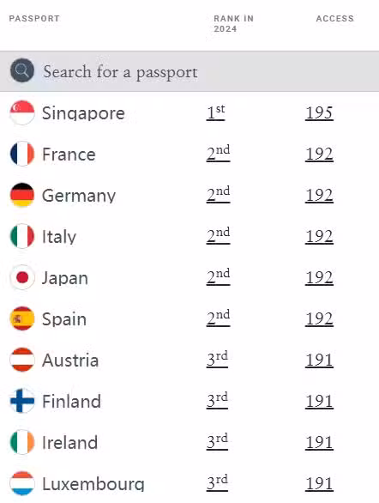The width and height of the screenshot is (379, 503).
Task: Click the Luxembourg flag icon
Action: click(x=22, y=483)
